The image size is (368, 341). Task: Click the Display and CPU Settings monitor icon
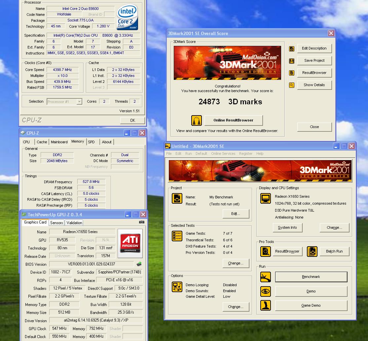pos(266,198)
